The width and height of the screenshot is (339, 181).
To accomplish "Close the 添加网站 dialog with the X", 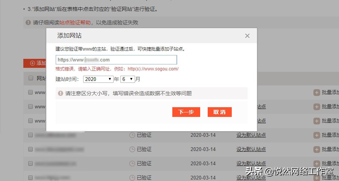I will click(x=247, y=36).
